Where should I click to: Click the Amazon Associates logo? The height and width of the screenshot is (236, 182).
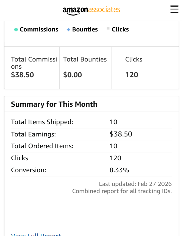[91, 10]
